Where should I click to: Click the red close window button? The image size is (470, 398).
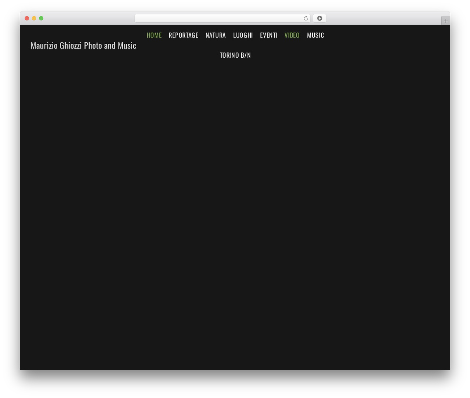click(x=27, y=18)
